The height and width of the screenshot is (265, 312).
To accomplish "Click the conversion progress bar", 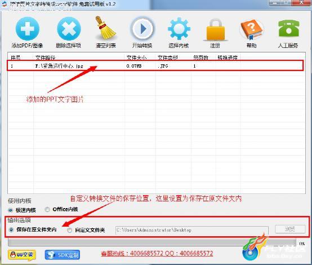I will coord(152,243).
